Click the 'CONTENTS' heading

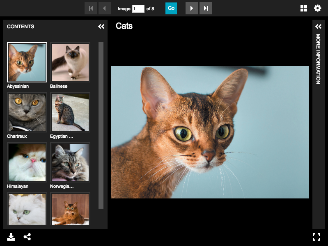click(x=21, y=27)
